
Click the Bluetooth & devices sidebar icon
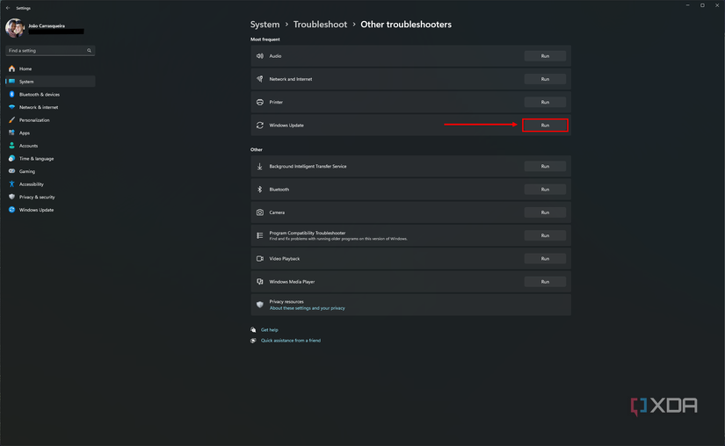click(12, 94)
